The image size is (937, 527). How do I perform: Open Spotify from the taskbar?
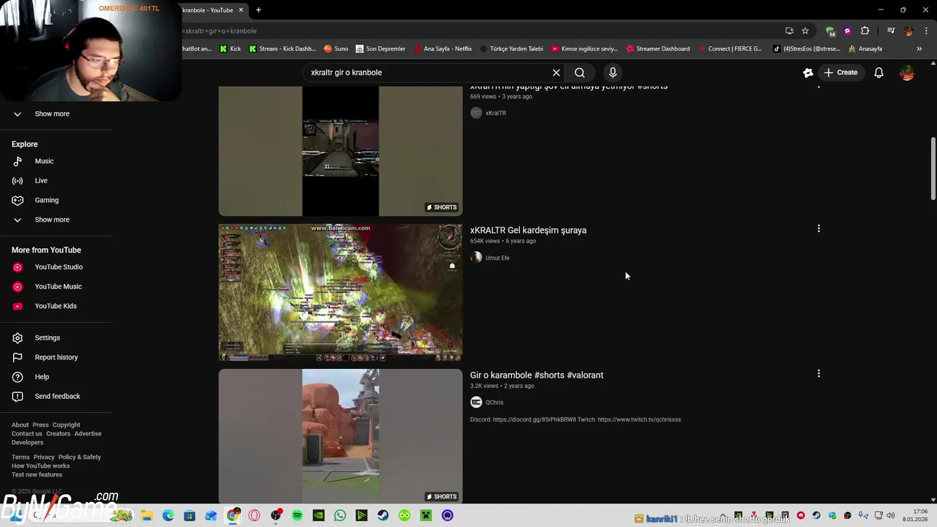(x=297, y=515)
